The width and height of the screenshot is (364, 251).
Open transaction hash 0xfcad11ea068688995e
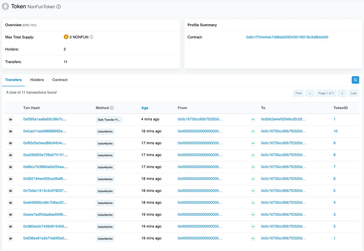click(x=45, y=131)
